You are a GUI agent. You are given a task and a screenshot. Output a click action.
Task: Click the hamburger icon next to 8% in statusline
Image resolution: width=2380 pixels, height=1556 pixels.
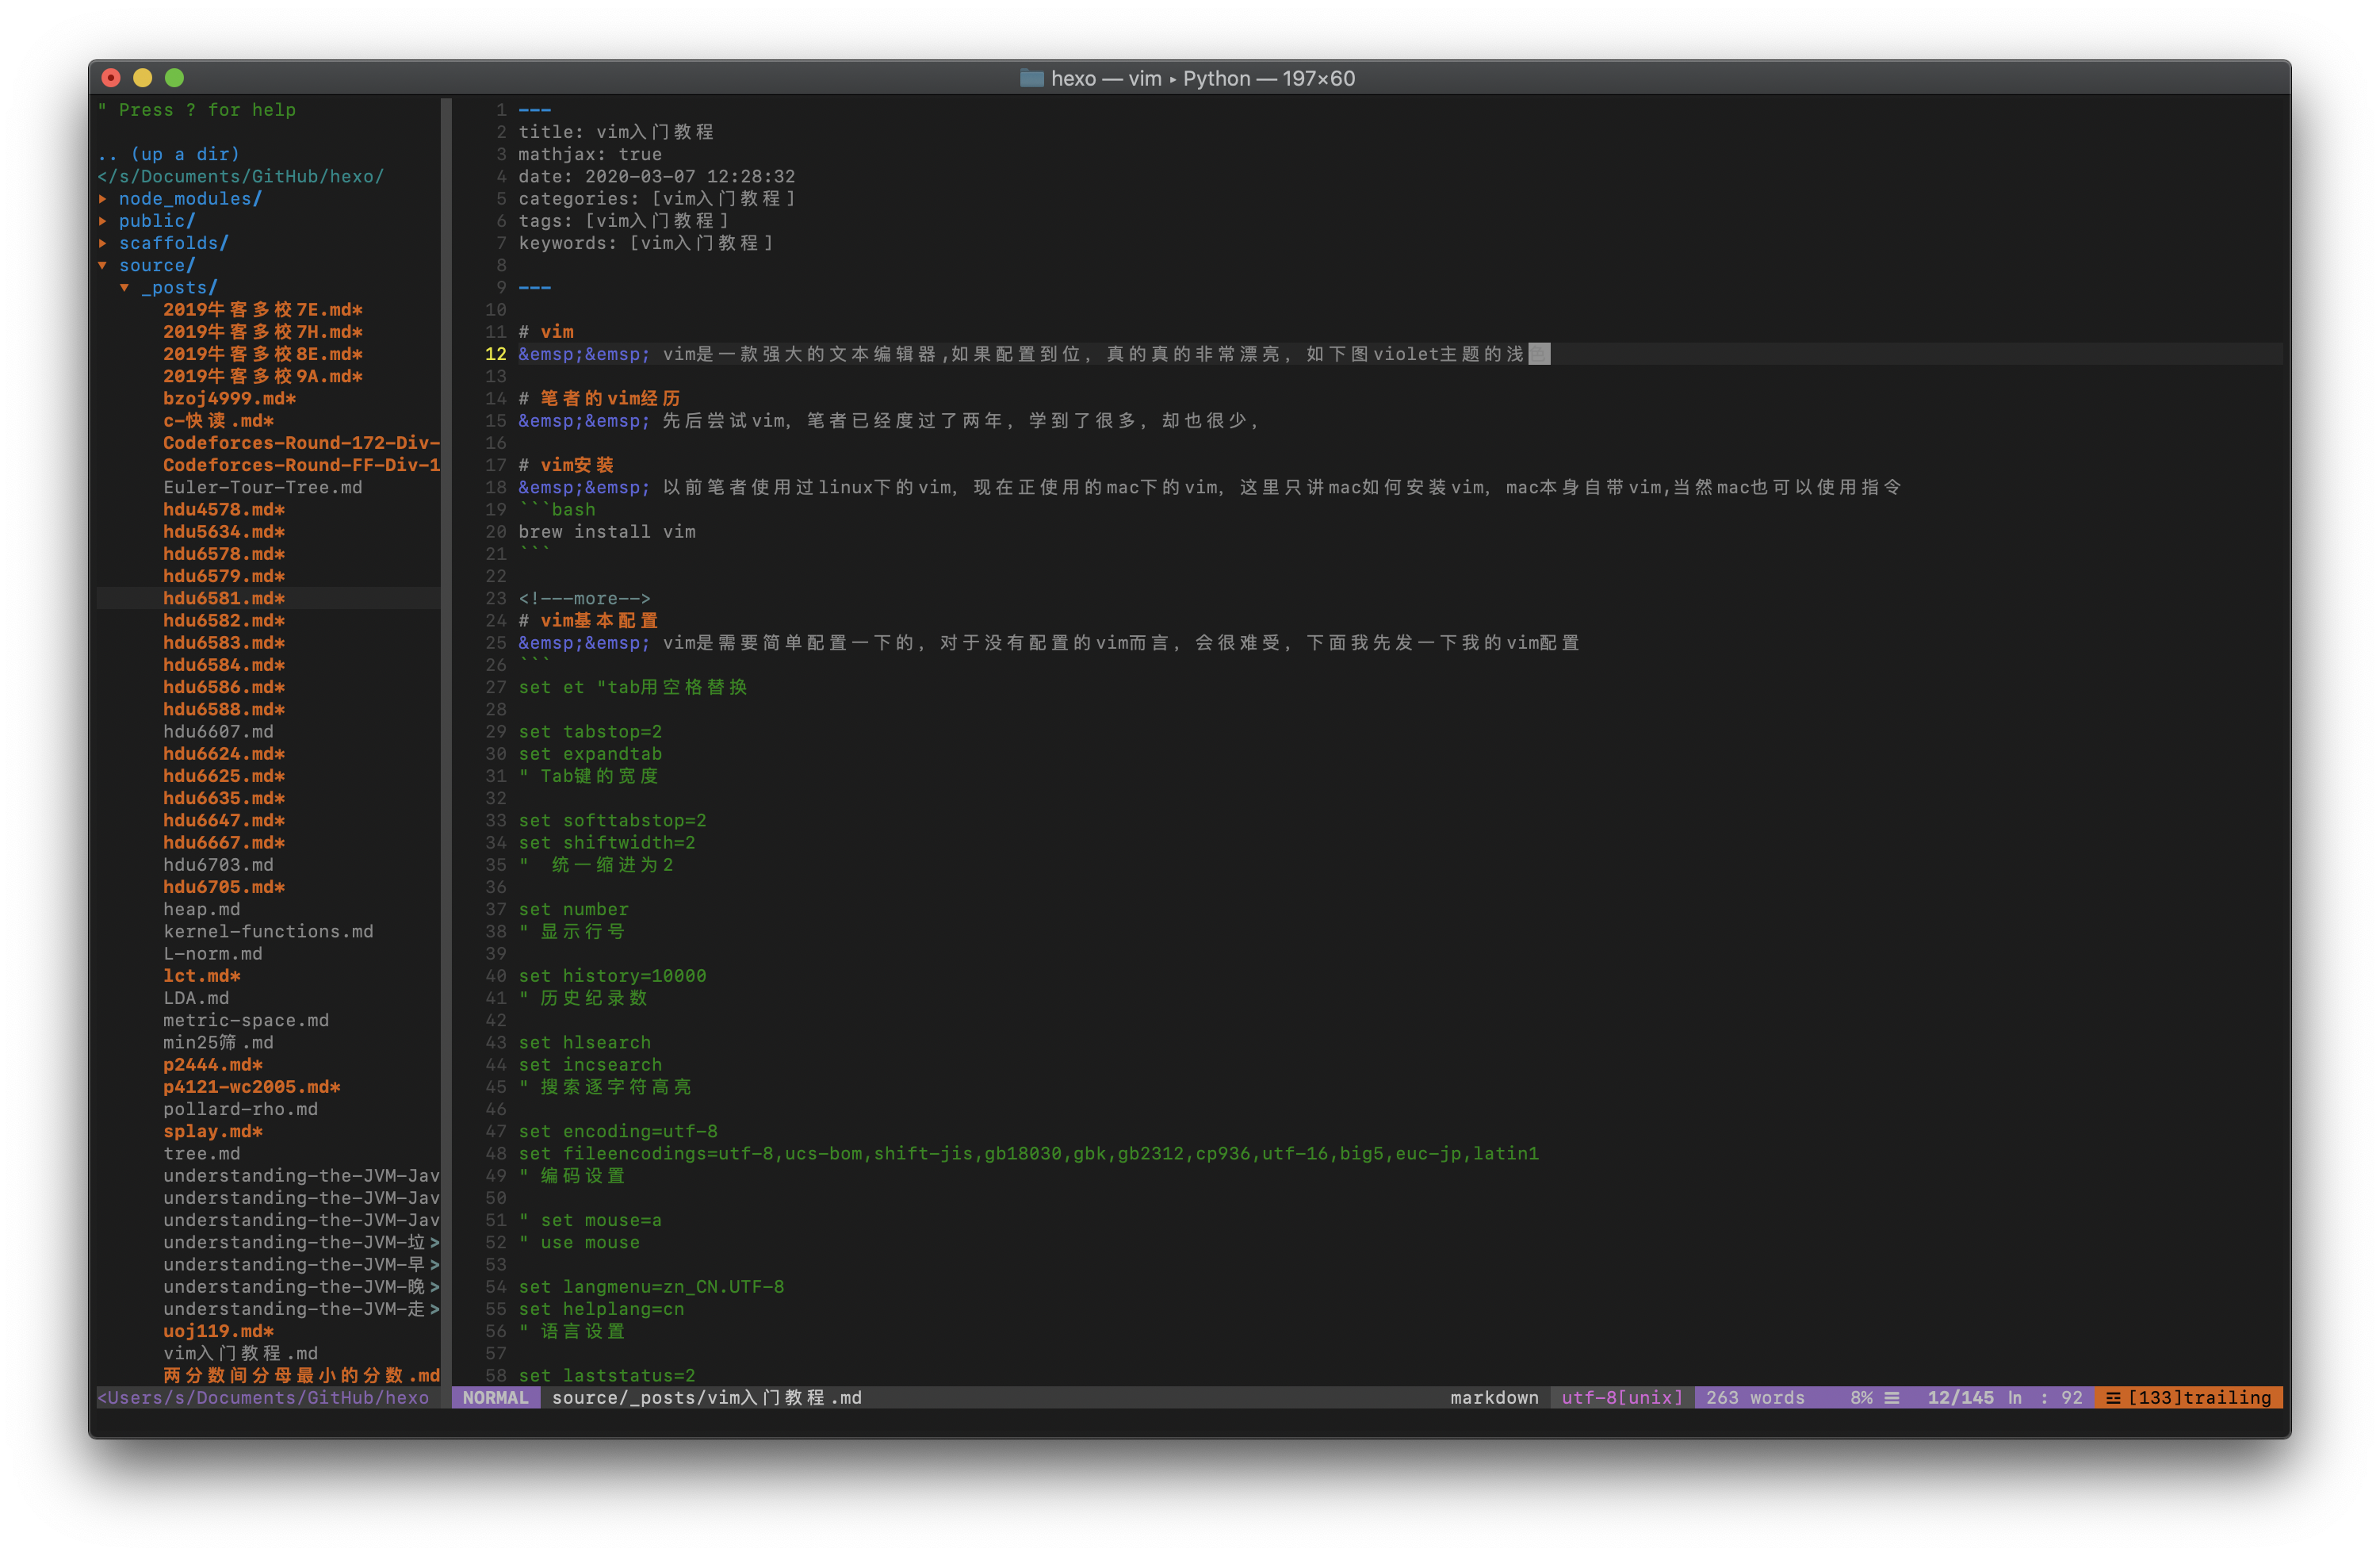tap(1892, 1398)
